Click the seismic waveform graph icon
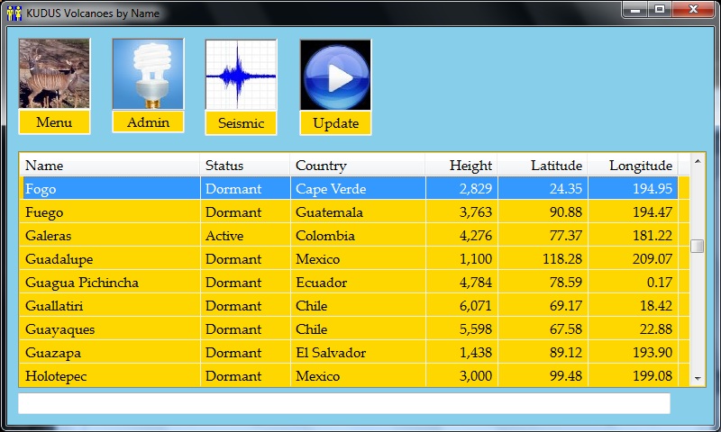This screenshot has height=432, width=721. point(241,74)
